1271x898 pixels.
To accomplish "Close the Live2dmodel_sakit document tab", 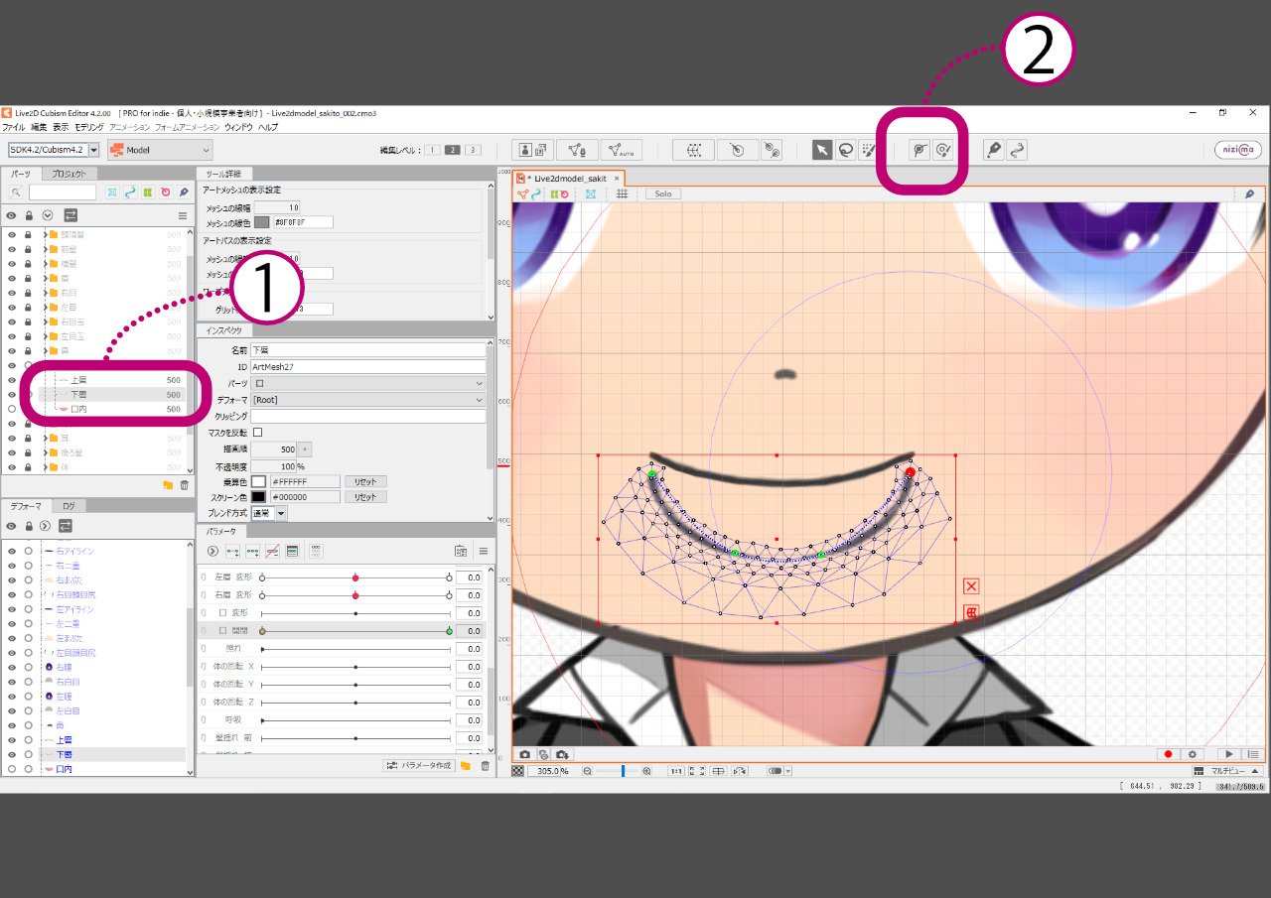I will pyautogui.click(x=617, y=179).
